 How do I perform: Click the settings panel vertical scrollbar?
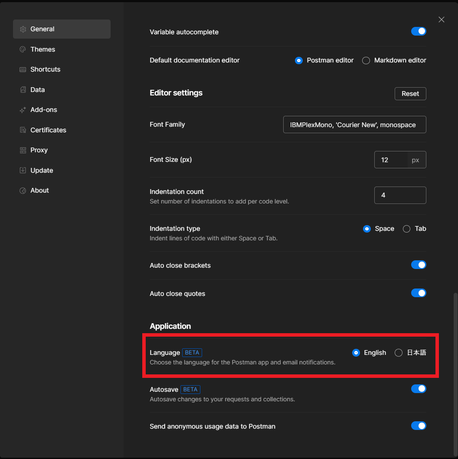455,374
